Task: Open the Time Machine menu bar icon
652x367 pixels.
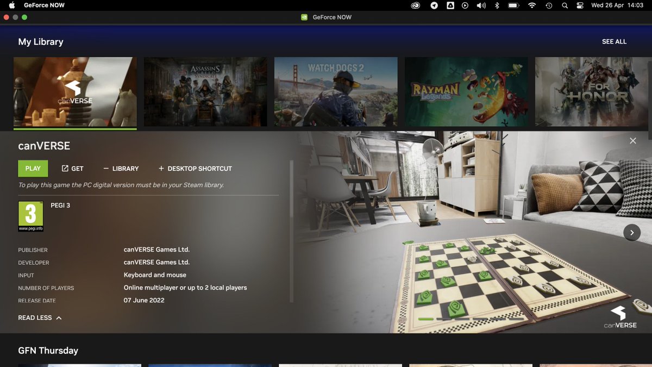Action: coord(549,5)
